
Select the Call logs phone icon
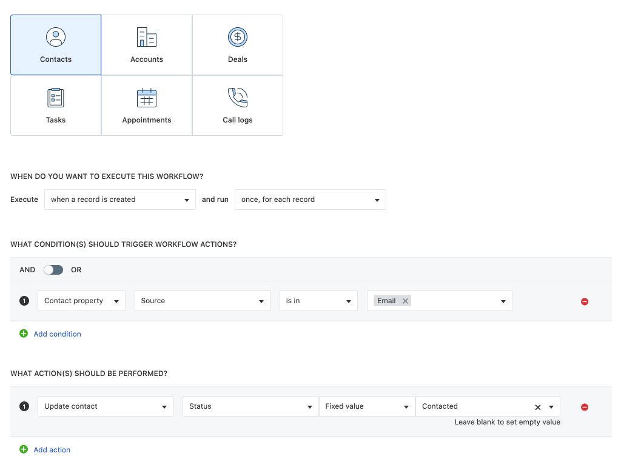[238, 98]
